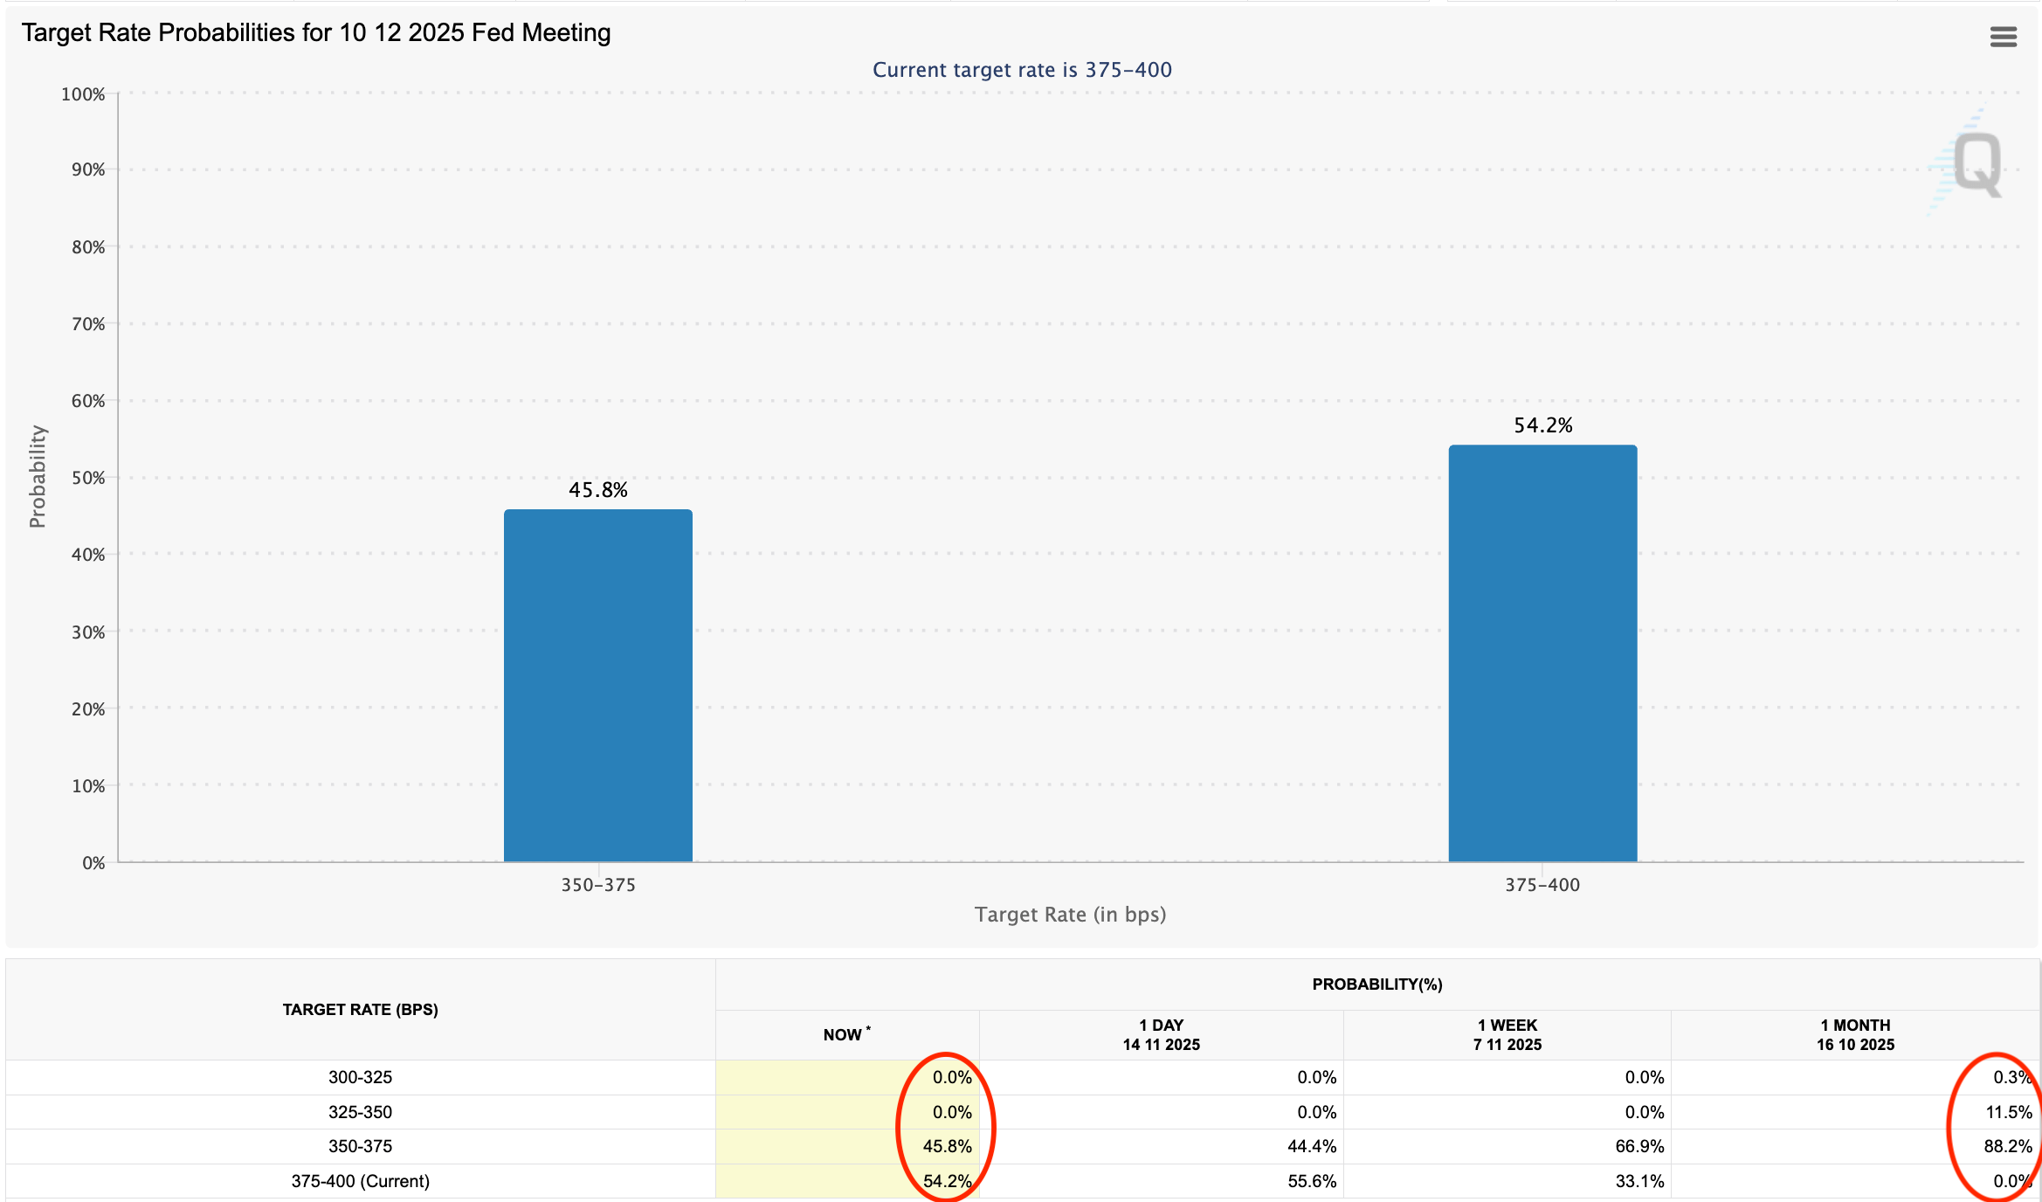Open the chart hamburger context menu
This screenshot has width=2042, height=1202.
(2003, 37)
